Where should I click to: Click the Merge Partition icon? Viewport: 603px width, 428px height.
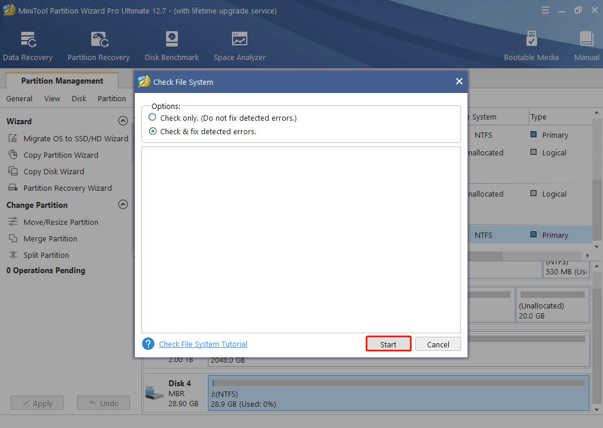[x=13, y=238]
